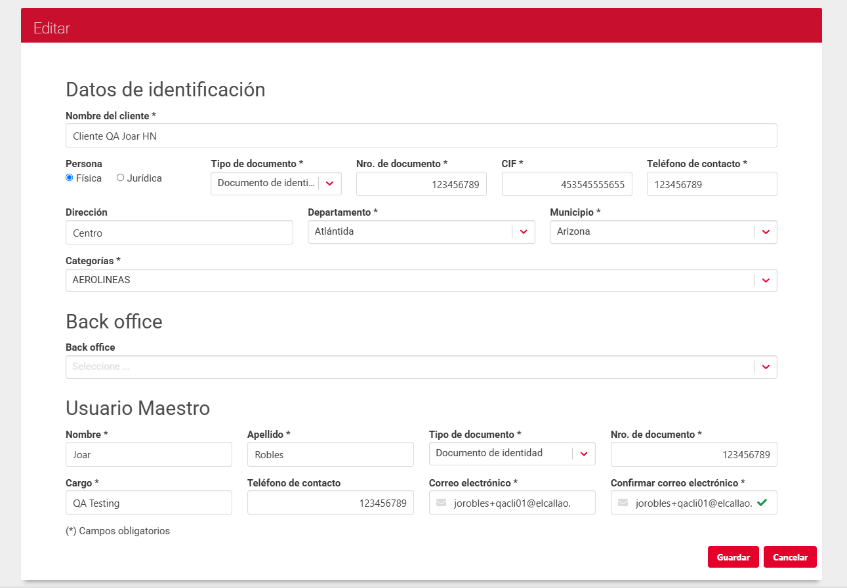
Task: Click green checkmark in confirm email field
Action: (762, 503)
